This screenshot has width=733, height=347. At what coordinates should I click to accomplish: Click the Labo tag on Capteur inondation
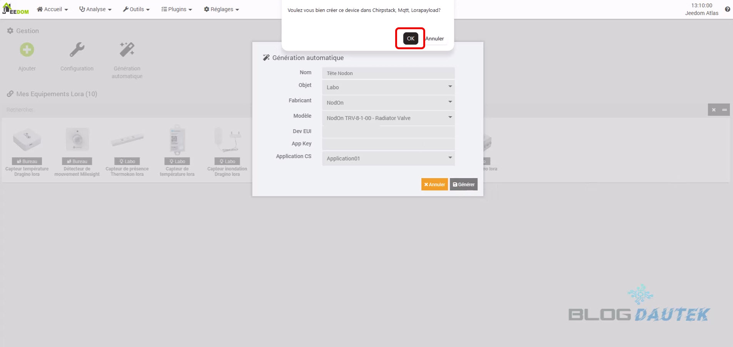[x=227, y=161]
